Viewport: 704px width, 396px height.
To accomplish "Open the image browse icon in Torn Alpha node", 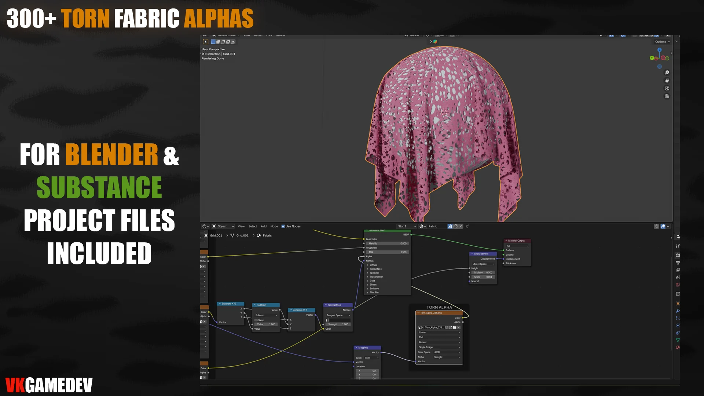I will tap(421, 327).
